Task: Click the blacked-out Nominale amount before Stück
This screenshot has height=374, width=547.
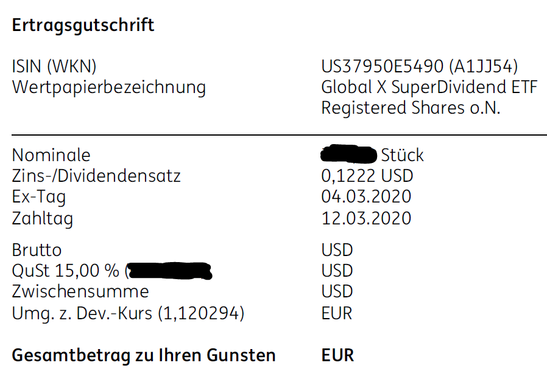Action: point(348,154)
